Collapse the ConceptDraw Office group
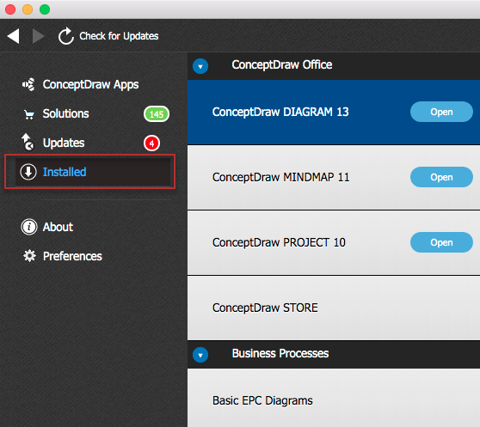 [x=200, y=66]
